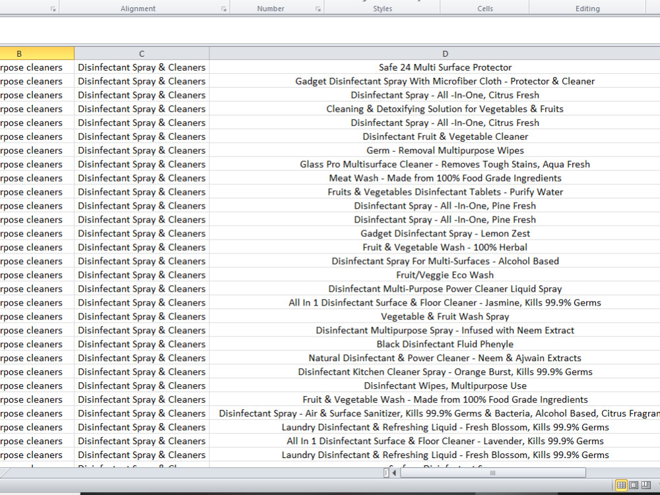Viewport: 660px width, 495px height.
Task: Open the Number format dialog launcher
Action: coord(318,9)
